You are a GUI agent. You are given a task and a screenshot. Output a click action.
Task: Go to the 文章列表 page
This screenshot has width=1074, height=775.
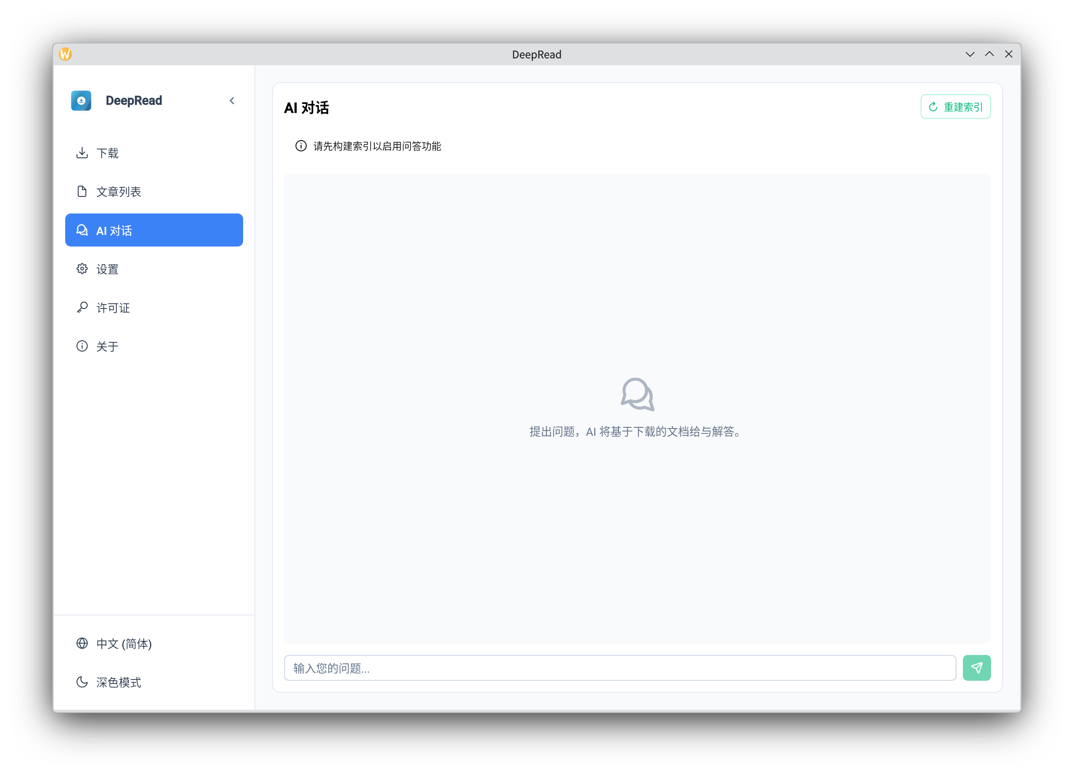click(118, 192)
